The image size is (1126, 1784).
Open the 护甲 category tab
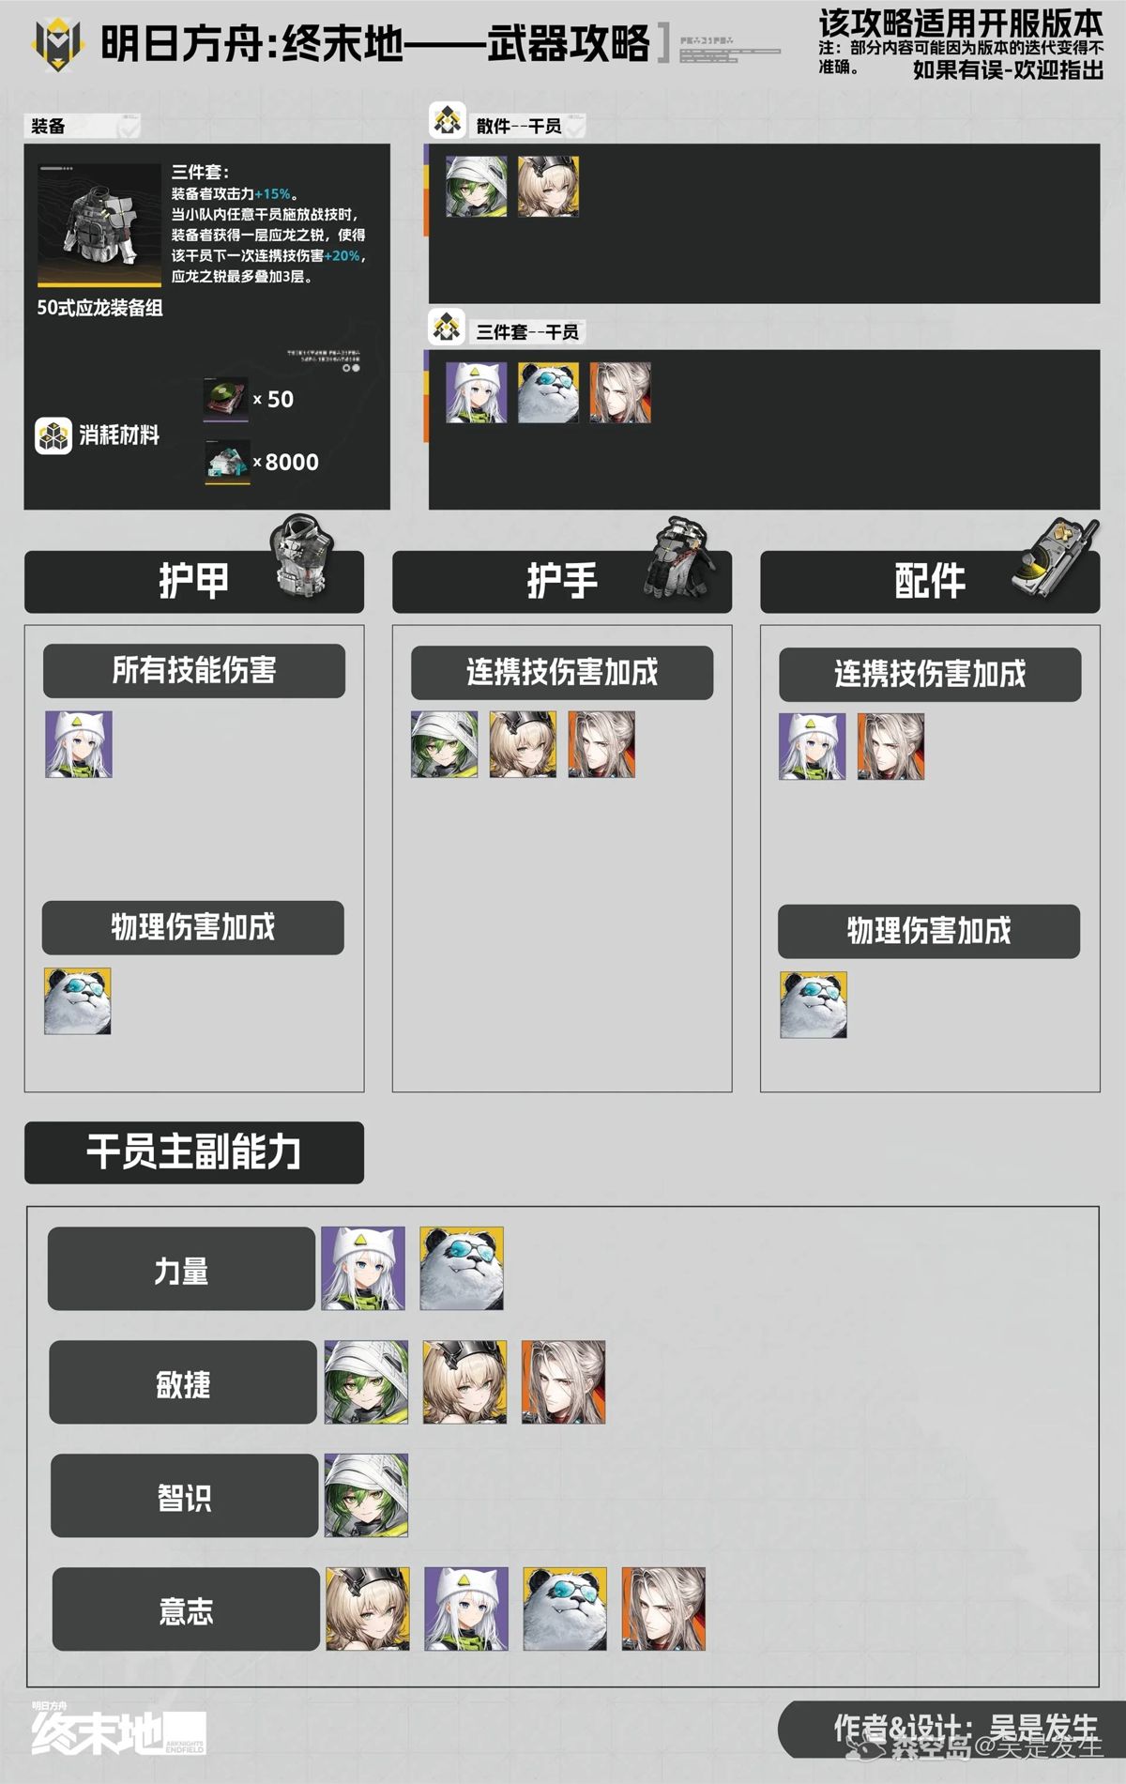pos(194,582)
